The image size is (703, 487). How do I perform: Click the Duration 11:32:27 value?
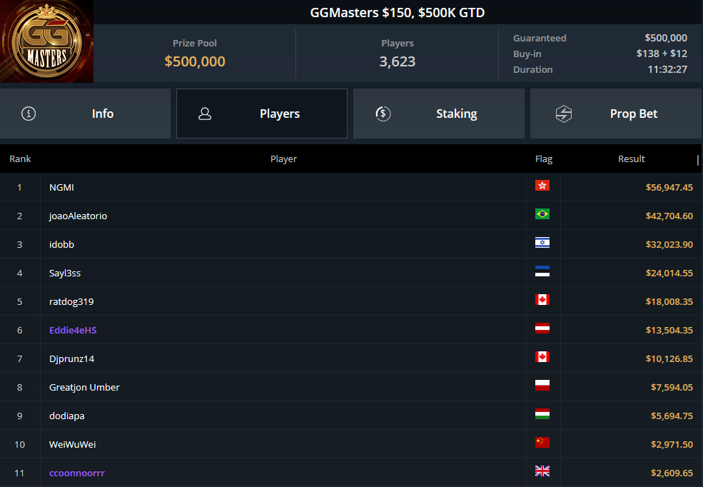[x=667, y=69]
